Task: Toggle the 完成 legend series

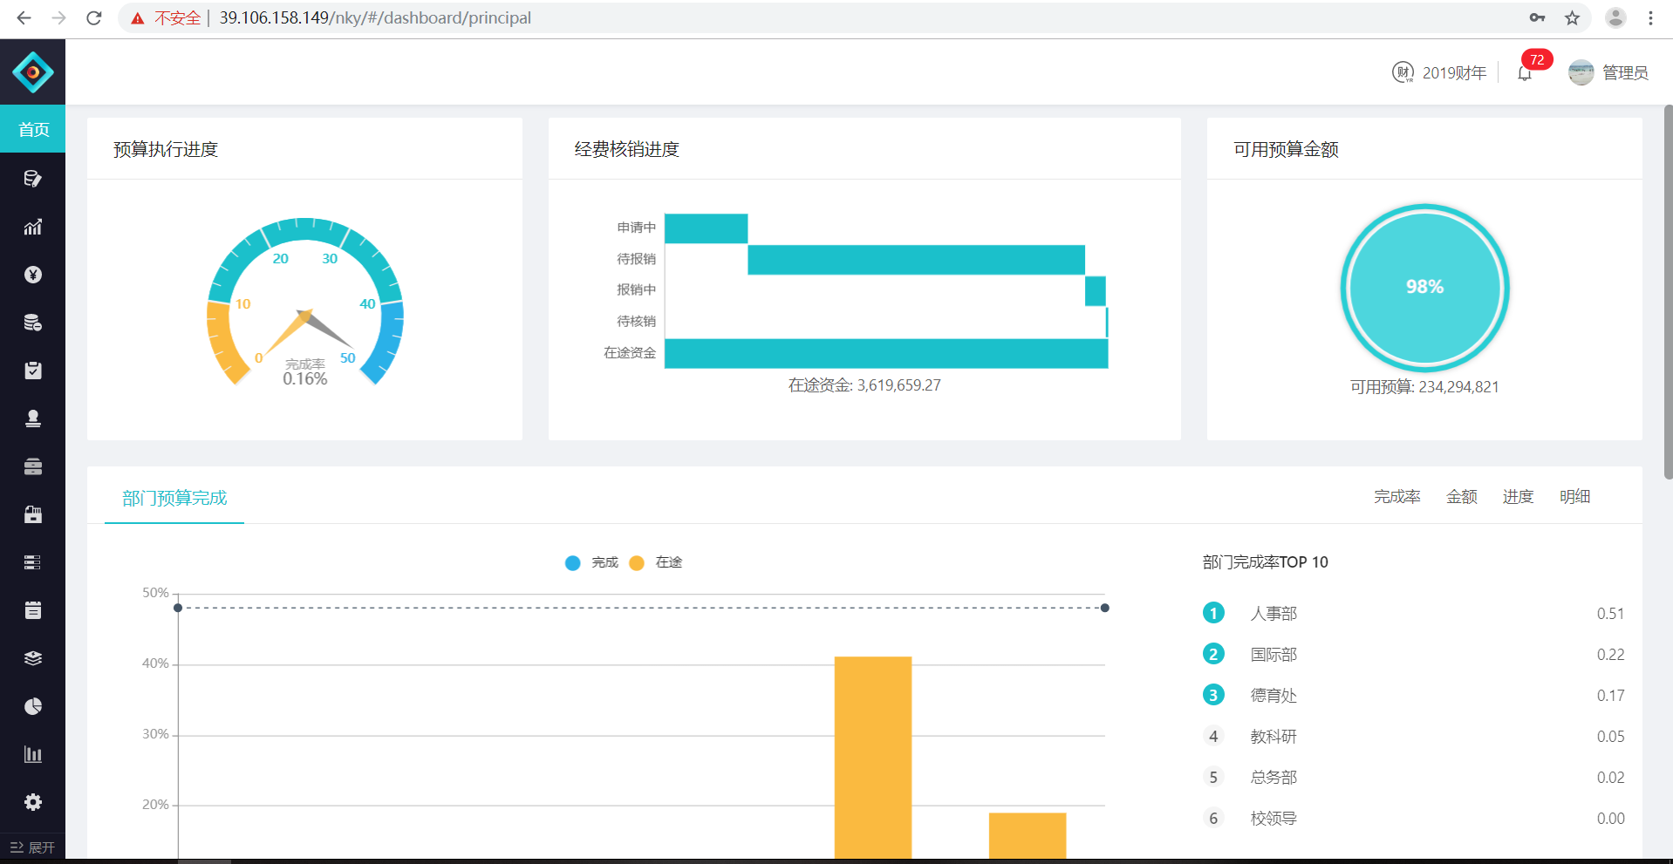Action: click(591, 562)
